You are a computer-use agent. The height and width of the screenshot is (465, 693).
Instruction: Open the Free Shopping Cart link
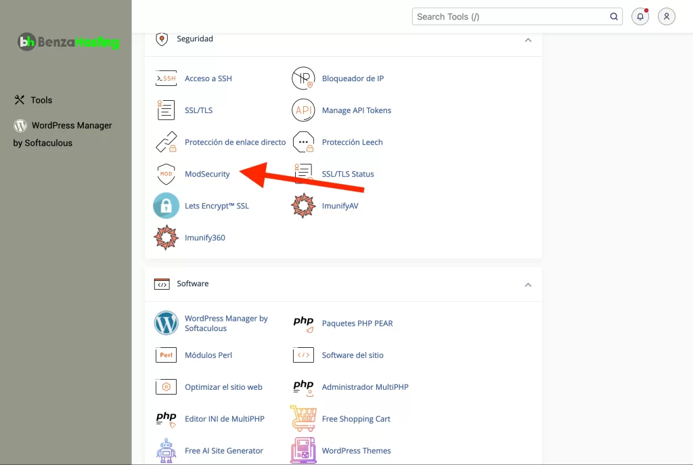(x=356, y=418)
